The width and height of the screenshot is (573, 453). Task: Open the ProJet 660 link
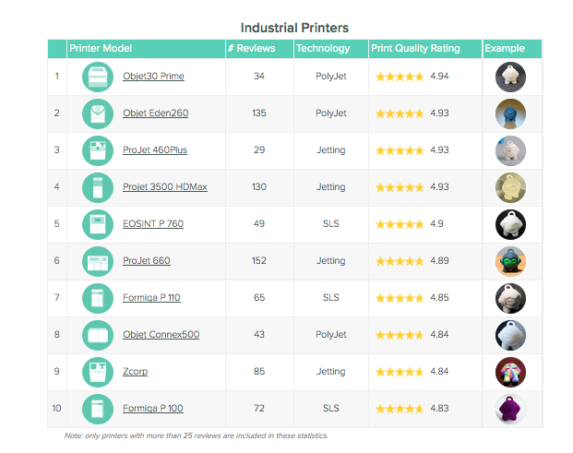(147, 260)
